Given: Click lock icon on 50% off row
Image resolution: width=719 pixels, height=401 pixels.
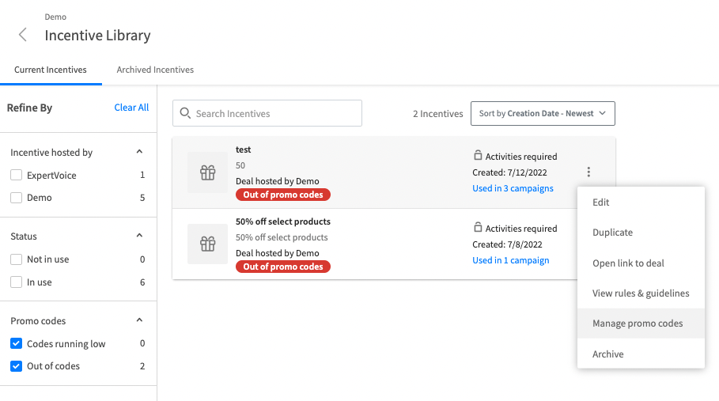Looking at the screenshot, I should click(x=478, y=228).
